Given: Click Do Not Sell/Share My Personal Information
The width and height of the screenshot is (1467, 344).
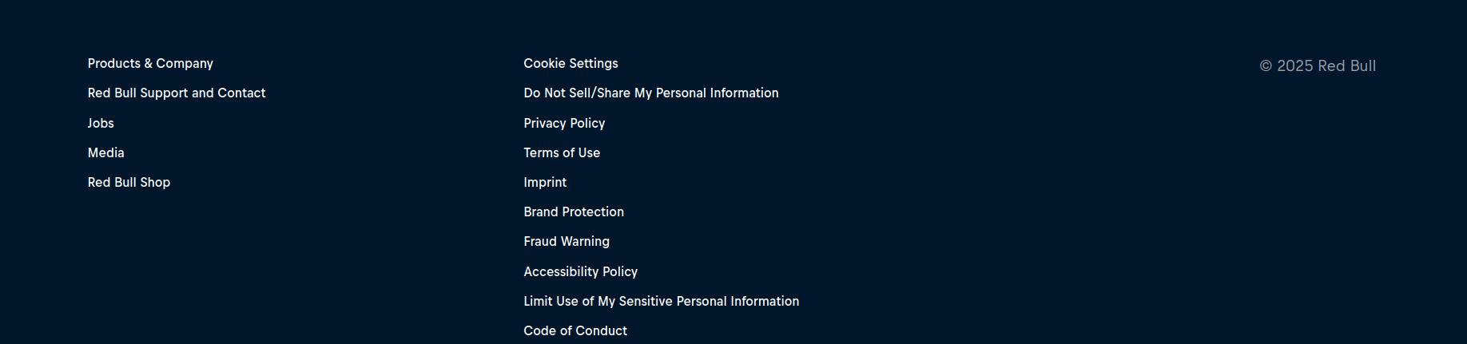Looking at the screenshot, I should coord(650,93).
